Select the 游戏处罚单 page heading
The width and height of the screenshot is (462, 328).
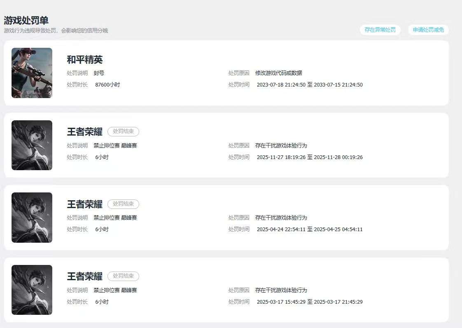tap(26, 20)
